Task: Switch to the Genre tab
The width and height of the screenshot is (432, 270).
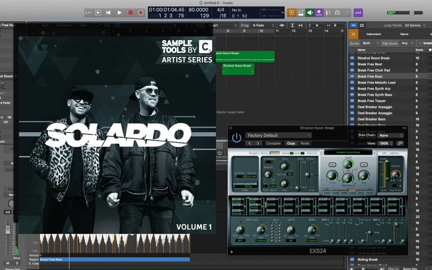Action: click(x=404, y=34)
